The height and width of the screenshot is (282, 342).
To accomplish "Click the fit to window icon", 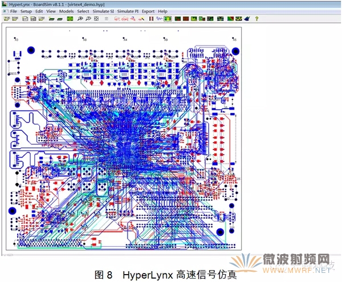I will coord(96,19).
